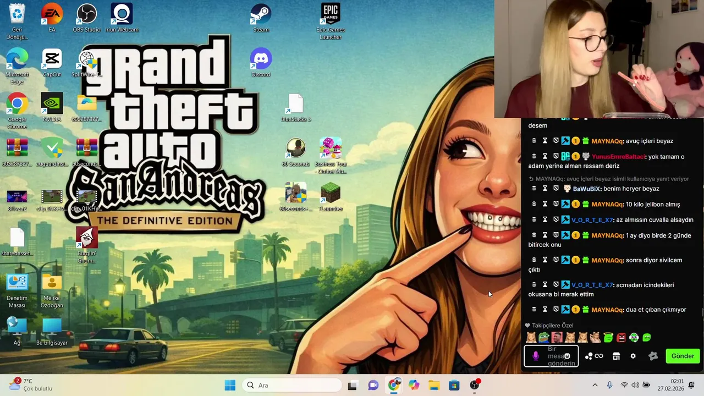The width and height of the screenshot is (704, 396).
Task: Open the Geri Dönüşüm recycle bin icon
Action: pyautogui.click(x=17, y=21)
